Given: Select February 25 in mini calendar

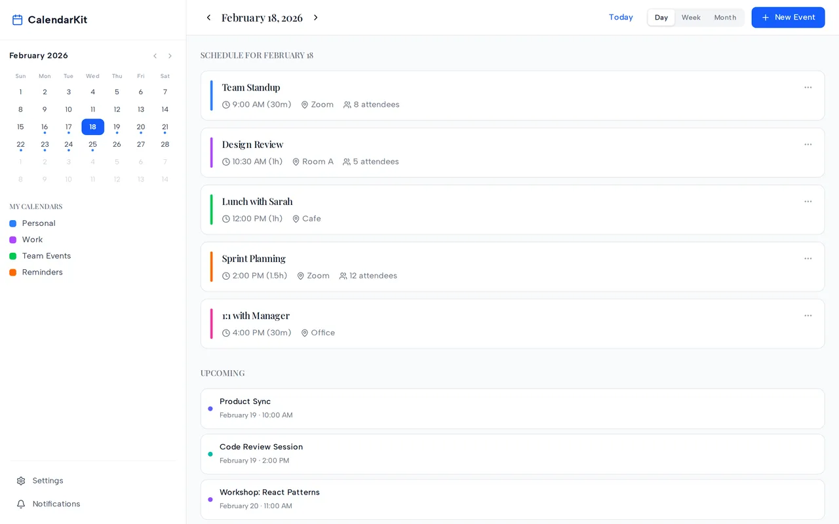Looking at the screenshot, I should pos(92,145).
